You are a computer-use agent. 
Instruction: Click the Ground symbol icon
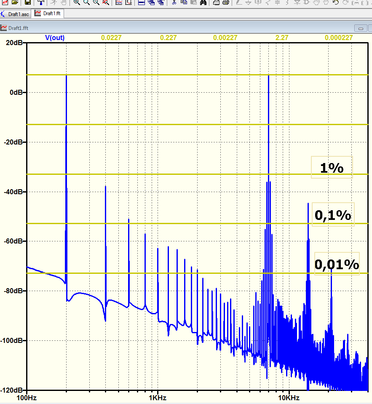[x=248, y=3]
